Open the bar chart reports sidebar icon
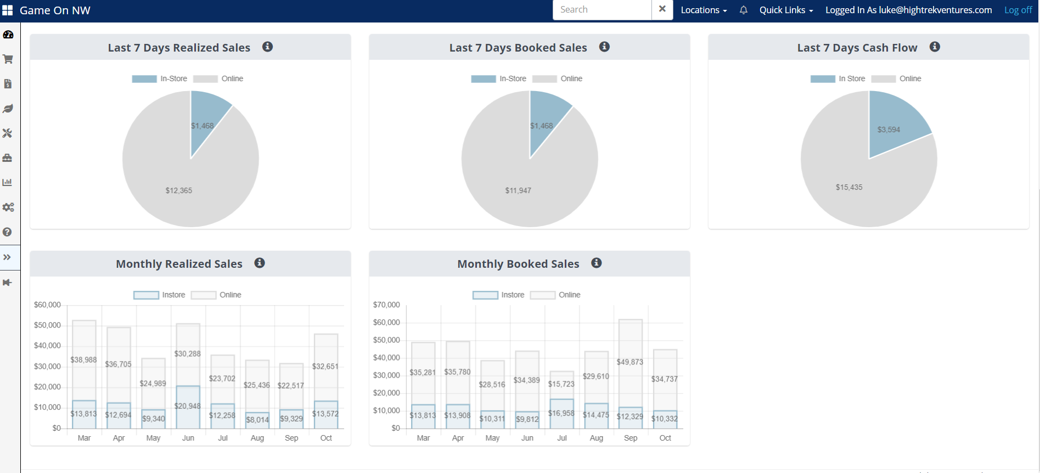Viewport: 1040px width, 473px height. coord(8,182)
